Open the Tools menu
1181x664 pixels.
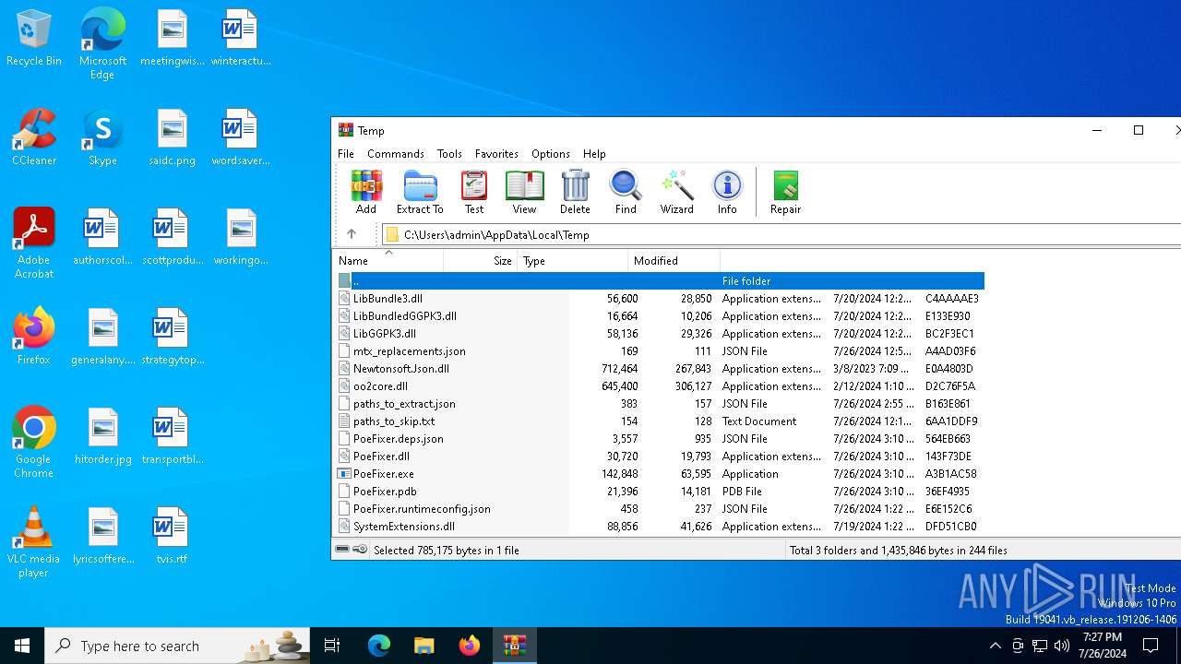(x=449, y=154)
